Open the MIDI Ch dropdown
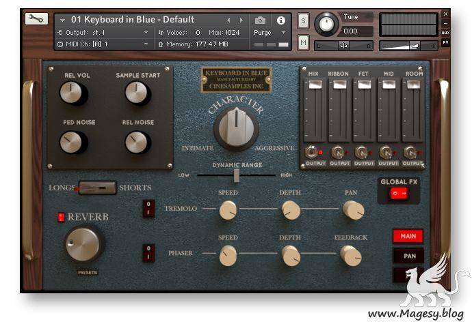The height and width of the screenshot is (326, 472). point(146,44)
